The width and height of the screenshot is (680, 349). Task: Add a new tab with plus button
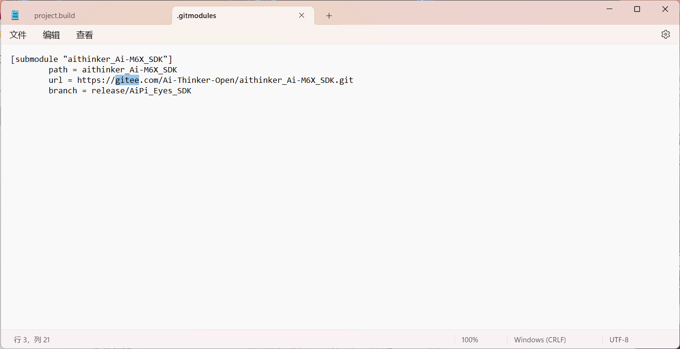point(329,16)
